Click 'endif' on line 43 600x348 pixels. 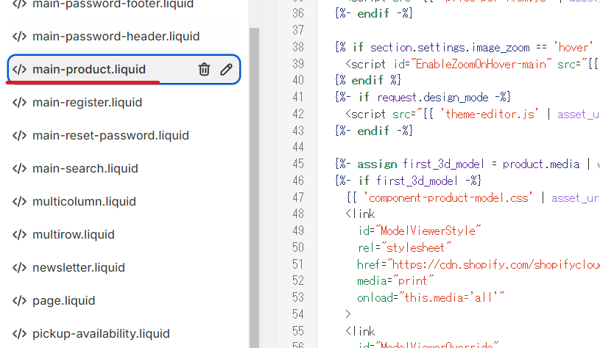click(x=373, y=131)
